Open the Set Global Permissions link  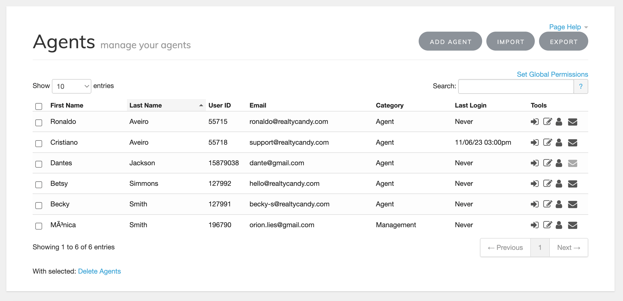click(552, 74)
